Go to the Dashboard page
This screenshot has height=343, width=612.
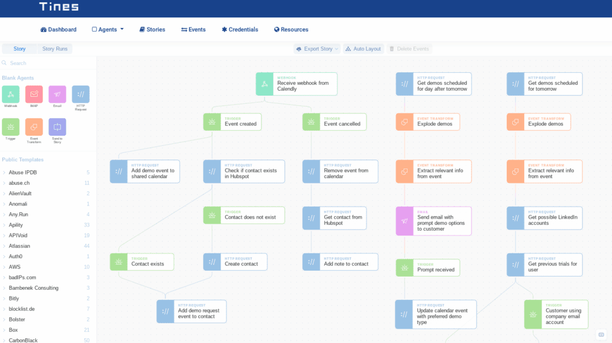pyautogui.click(x=59, y=30)
